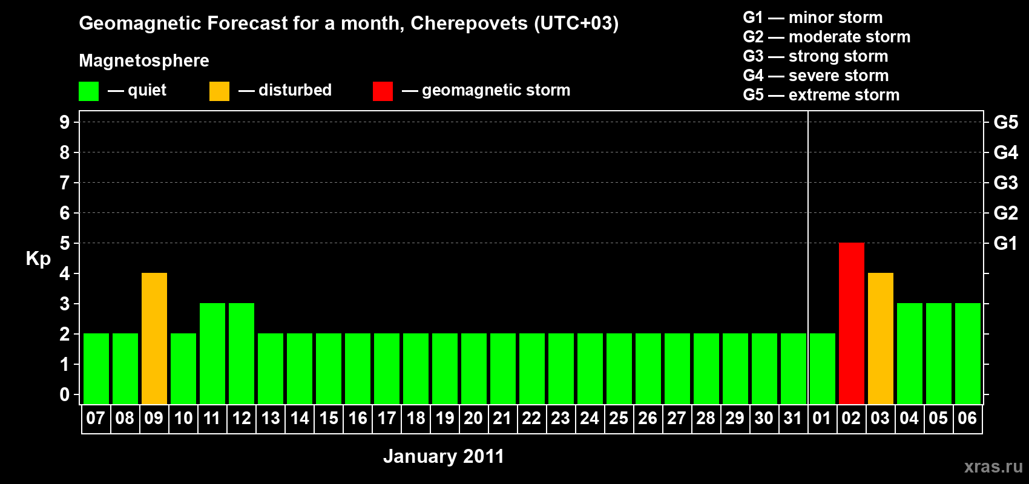Click the G3 label on right axis
Screen dimensions: 1029x484
[x=1005, y=183]
